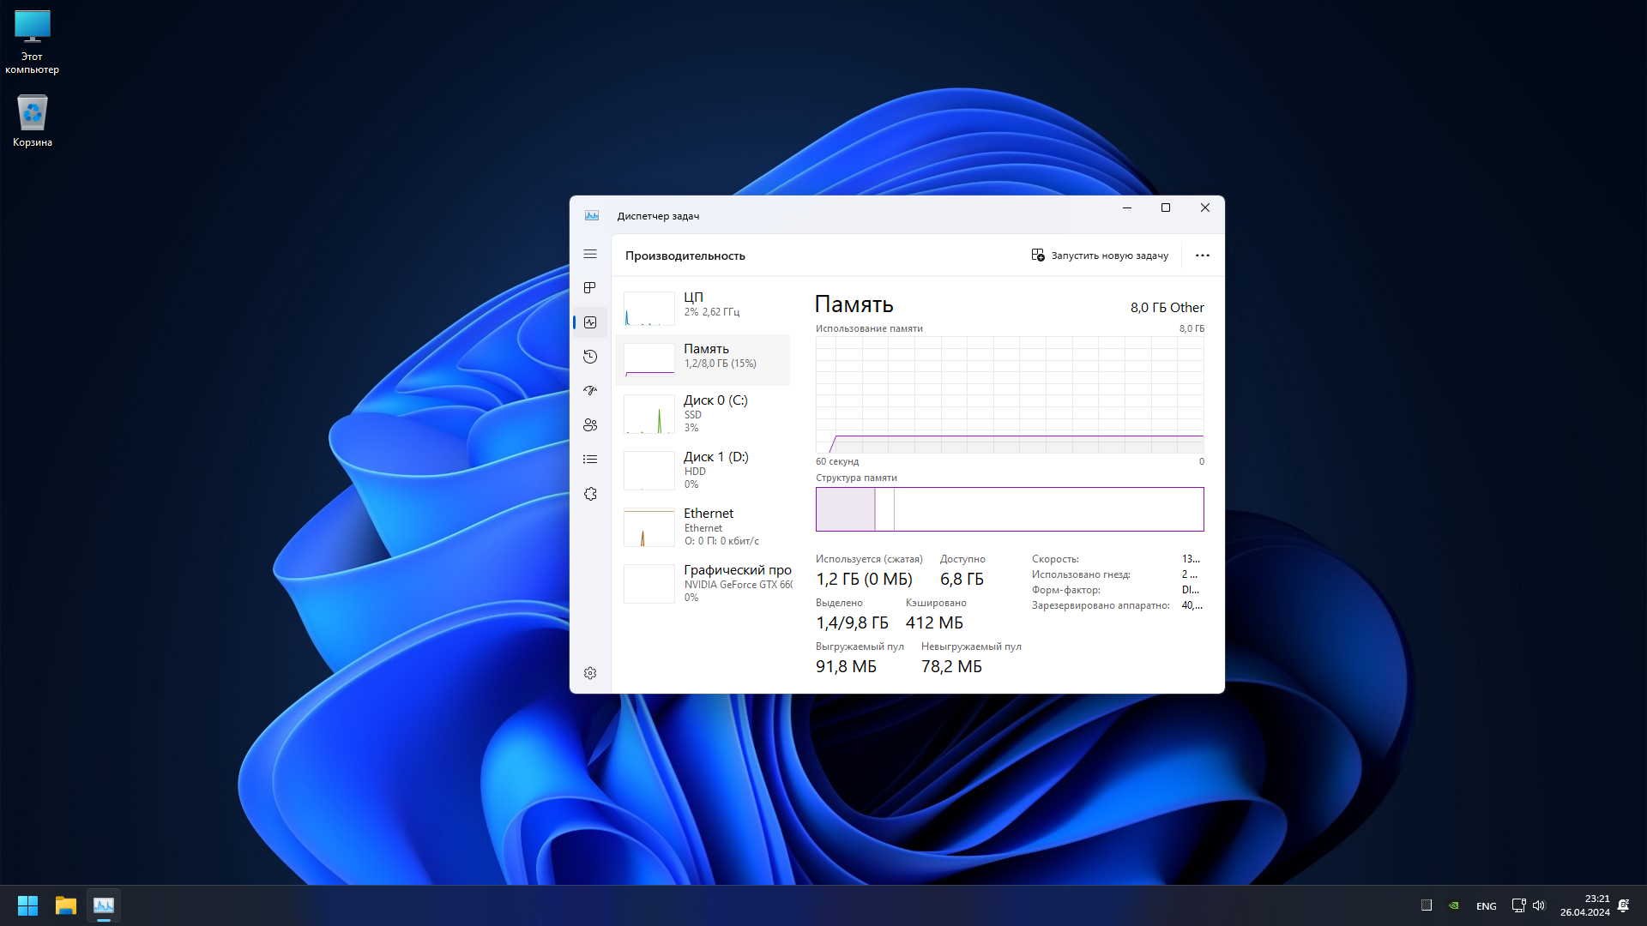Viewport: 1647px width, 926px height.
Task: Open the Startup apps page icon
Action: pyautogui.click(x=590, y=391)
